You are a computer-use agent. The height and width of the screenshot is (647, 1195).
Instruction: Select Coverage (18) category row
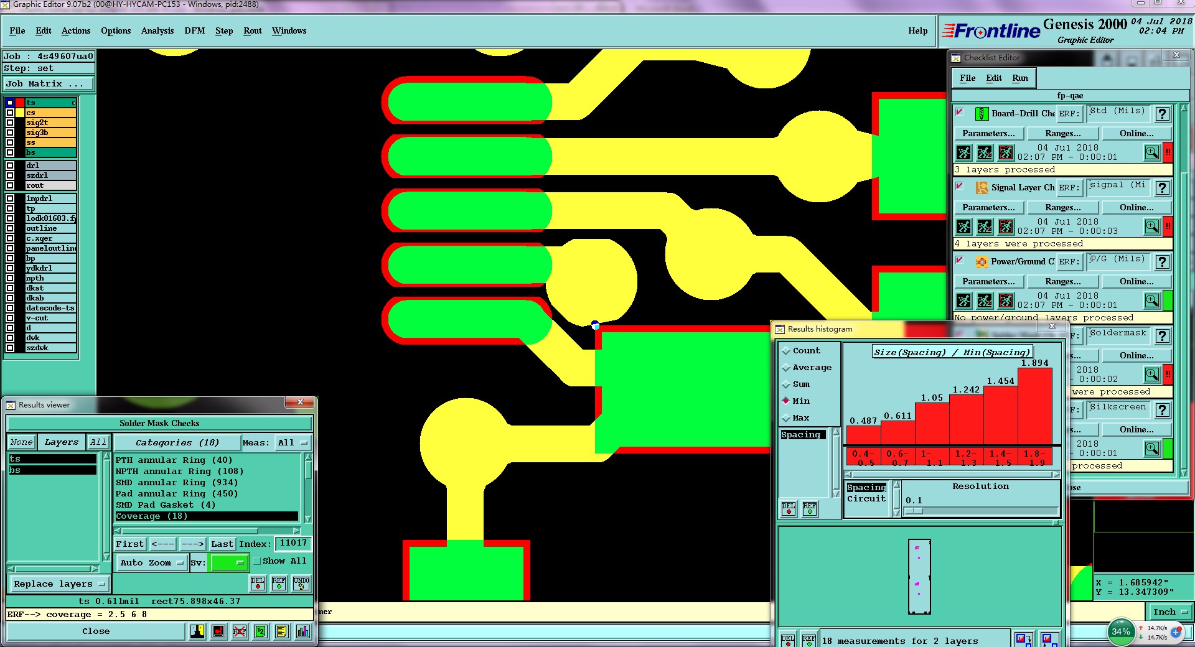[207, 516]
